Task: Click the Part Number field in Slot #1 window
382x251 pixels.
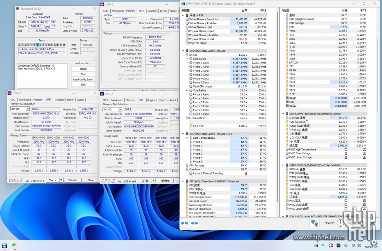Action: click(46, 126)
